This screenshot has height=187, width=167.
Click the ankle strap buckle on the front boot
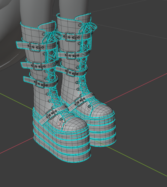tap(51, 114)
